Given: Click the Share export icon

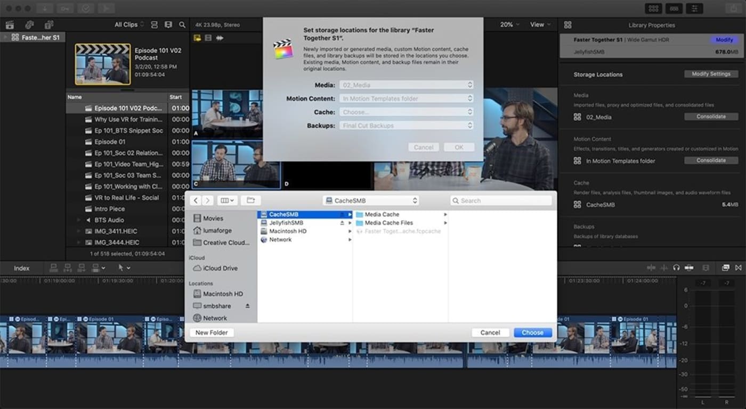Looking at the screenshot, I should click(735, 9).
